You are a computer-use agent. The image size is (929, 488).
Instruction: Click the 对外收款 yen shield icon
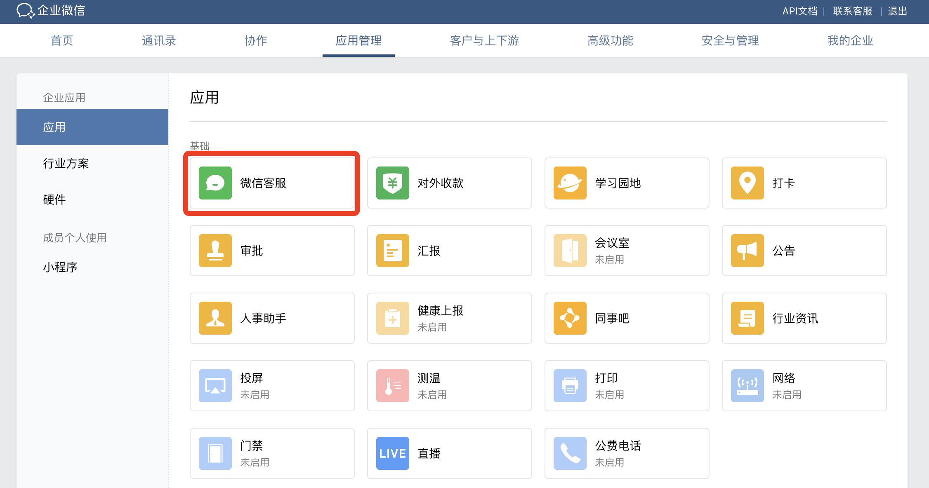pos(393,183)
